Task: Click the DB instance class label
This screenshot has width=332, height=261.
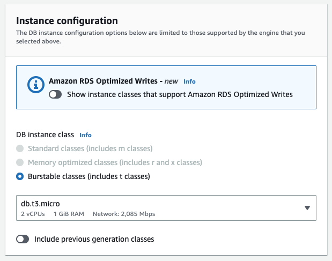Action: [45, 135]
